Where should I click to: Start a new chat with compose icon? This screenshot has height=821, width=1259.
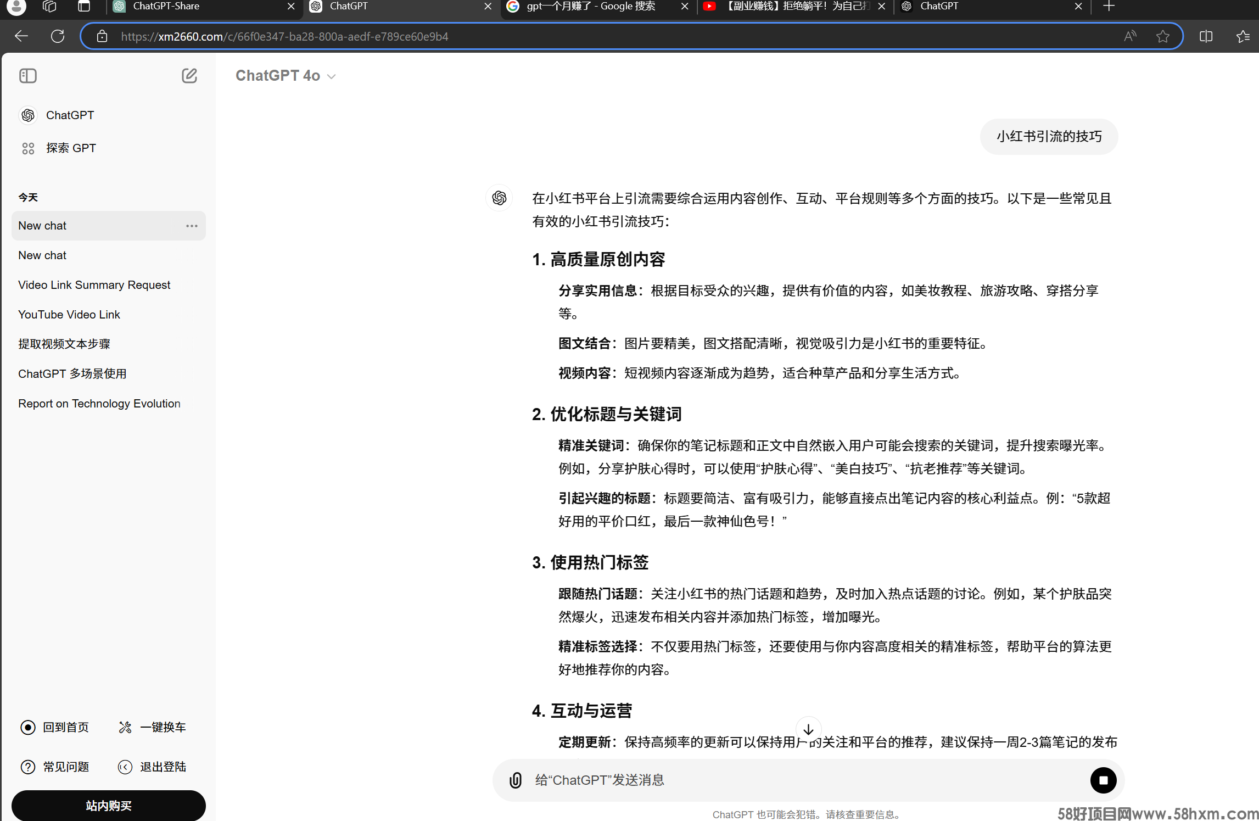tap(189, 76)
